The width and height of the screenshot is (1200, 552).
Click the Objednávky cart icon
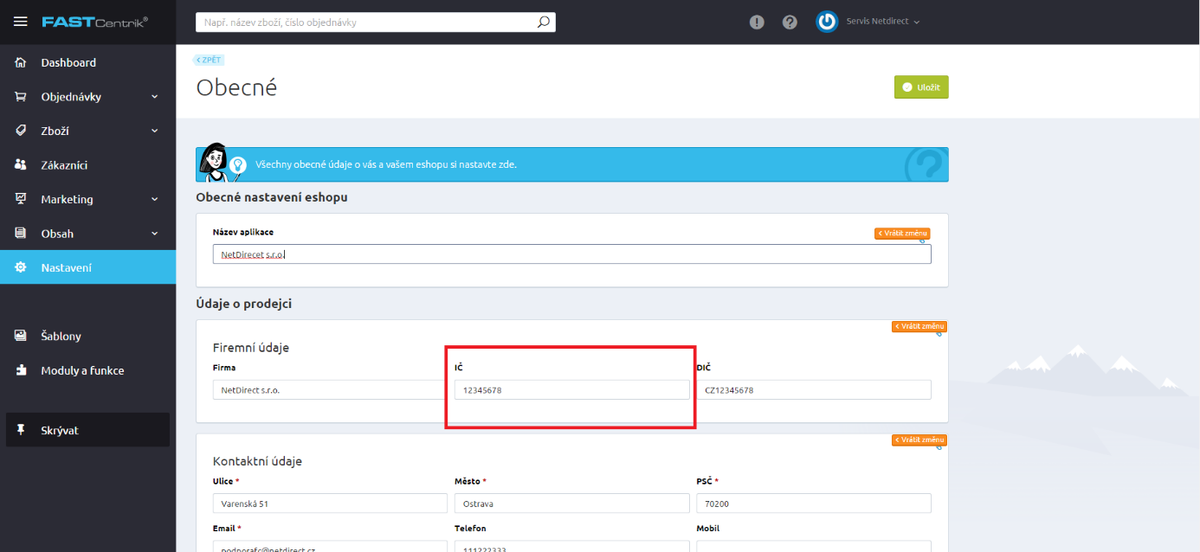[21, 97]
